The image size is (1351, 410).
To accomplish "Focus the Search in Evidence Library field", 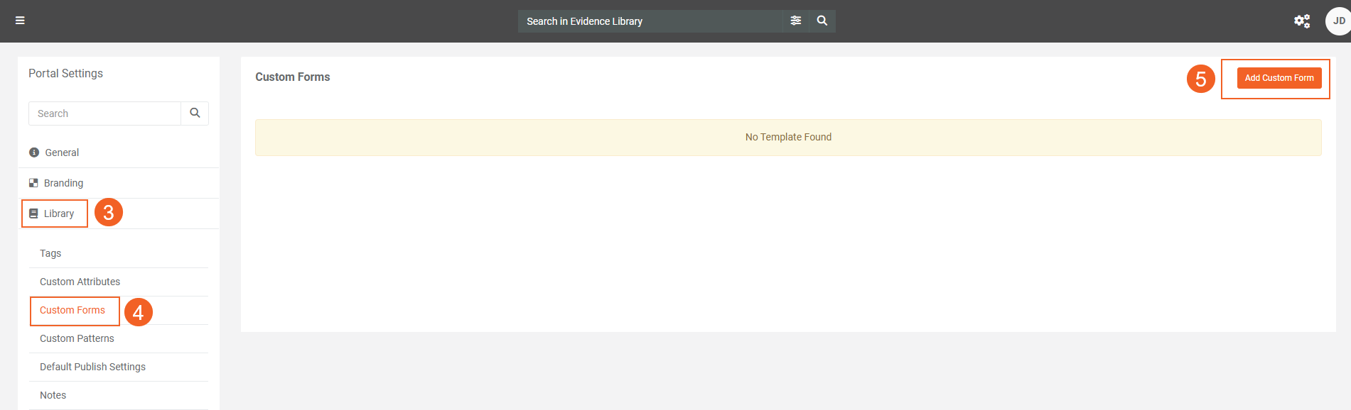I will click(650, 21).
